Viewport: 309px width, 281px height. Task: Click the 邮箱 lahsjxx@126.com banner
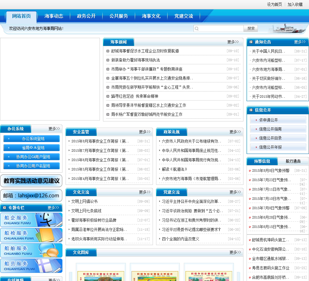(31, 195)
